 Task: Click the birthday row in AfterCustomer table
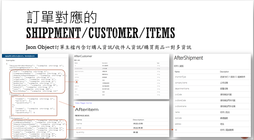click(121, 95)
